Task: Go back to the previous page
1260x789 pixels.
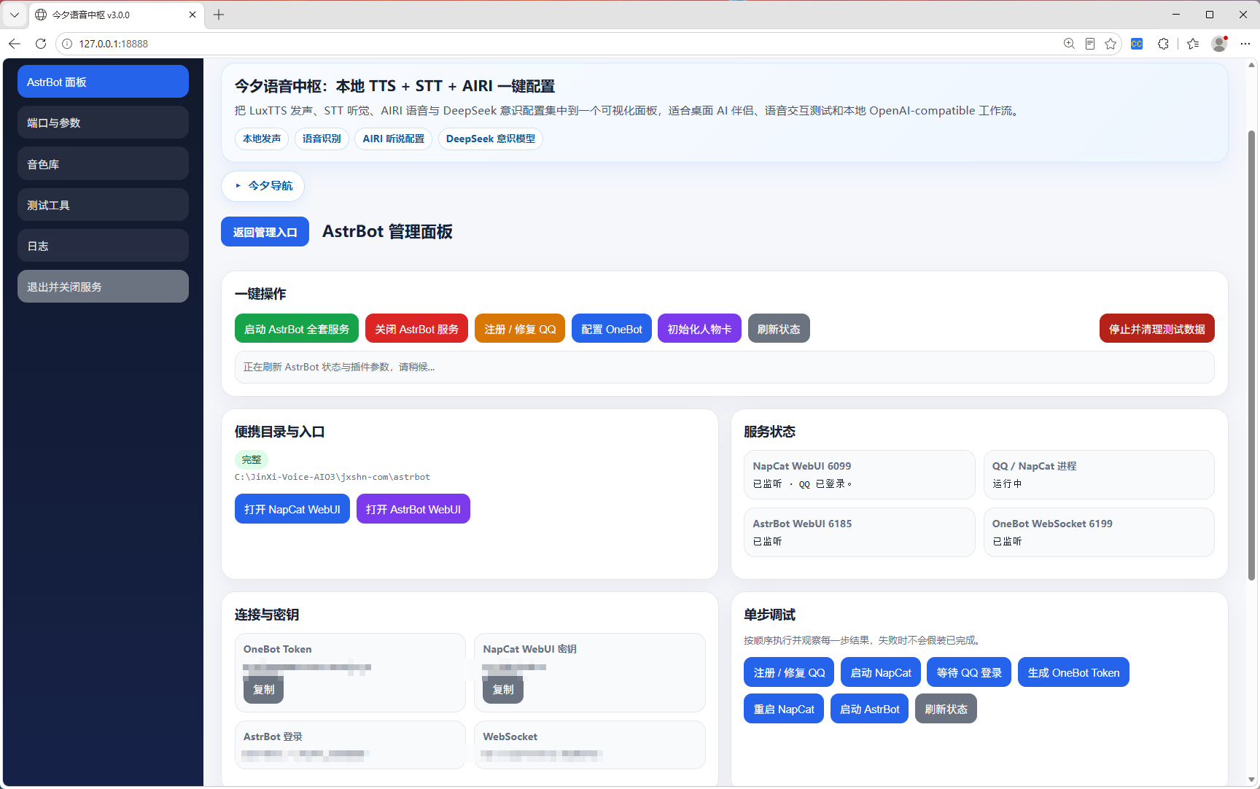Action: pos(15,44)
